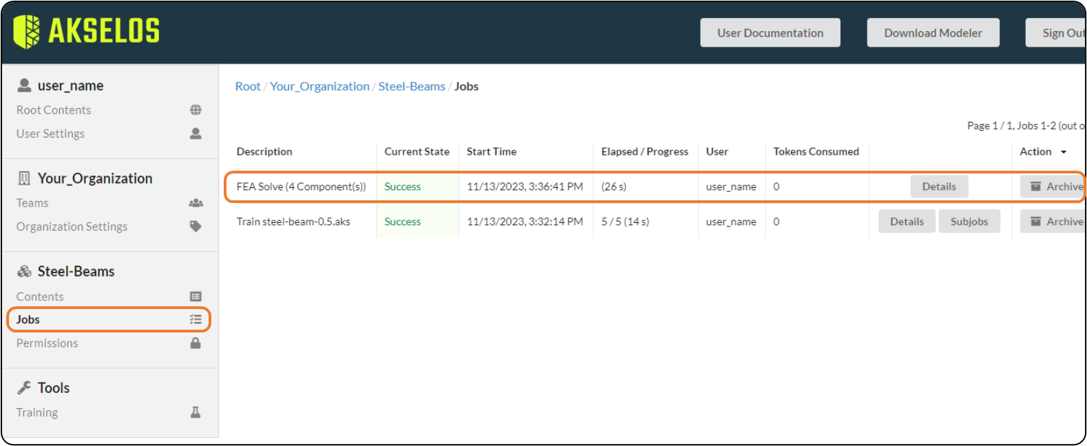This screenshot has height=446, width=1087.
Task: Click the group icon beside Teams
Action: tap(196, 203)
